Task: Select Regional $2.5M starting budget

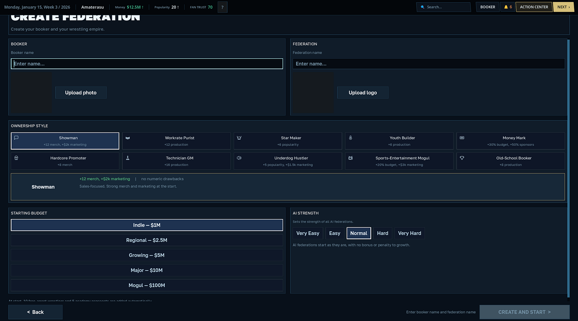Action: (x=147, y=240)
